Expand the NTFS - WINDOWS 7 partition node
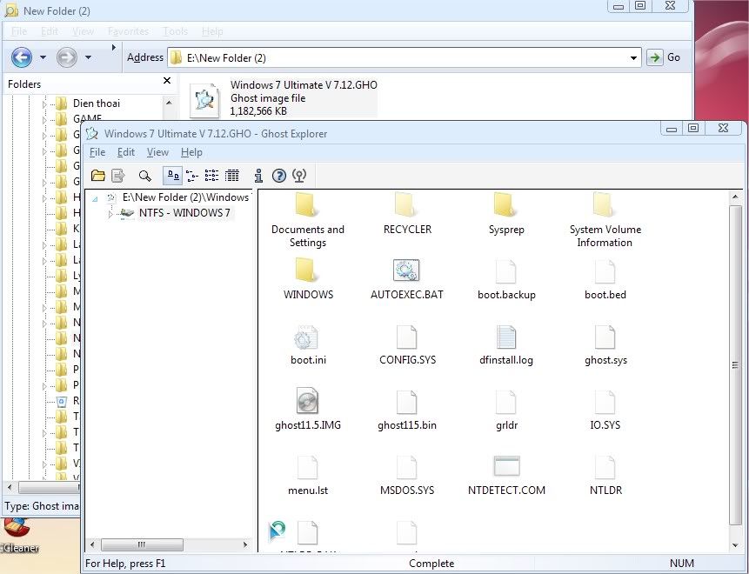This screenshot has width=749, height=574. [x=110, y=213]
